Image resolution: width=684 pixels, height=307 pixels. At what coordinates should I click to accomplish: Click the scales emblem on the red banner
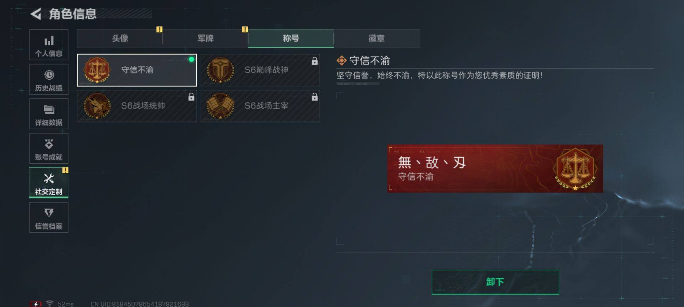(575, 169)
